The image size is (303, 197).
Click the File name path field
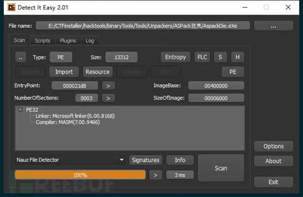143,26
